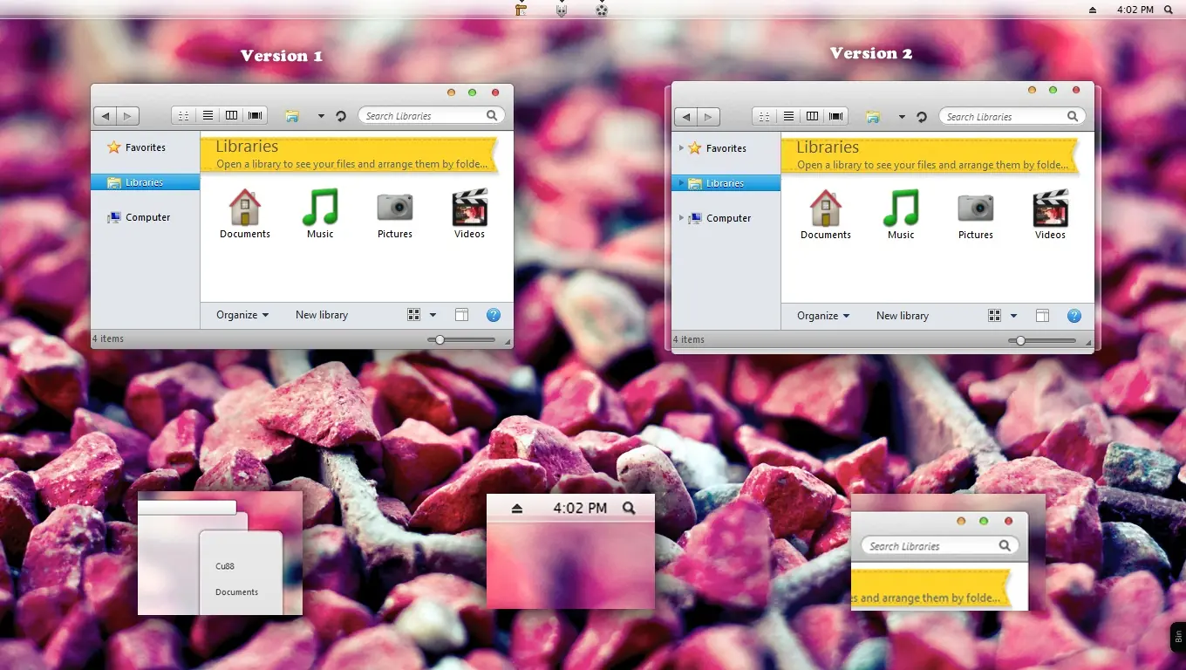Image resolution: width=1186 pixels, height=670 pixels.
Task: Click the zoom slider in Version 2 status bar
Action: 1042,340
